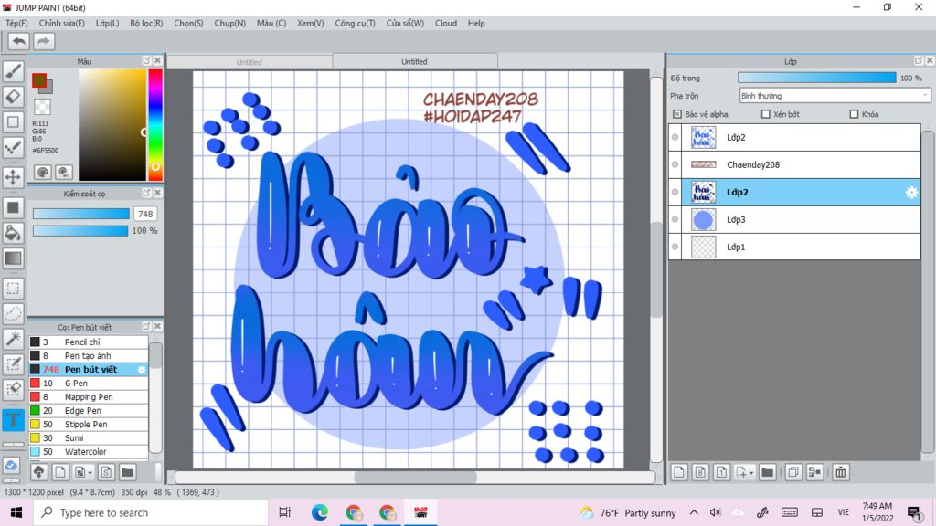Select the Move tool
This screenshot has width=936, height=526.
[13, 177]
